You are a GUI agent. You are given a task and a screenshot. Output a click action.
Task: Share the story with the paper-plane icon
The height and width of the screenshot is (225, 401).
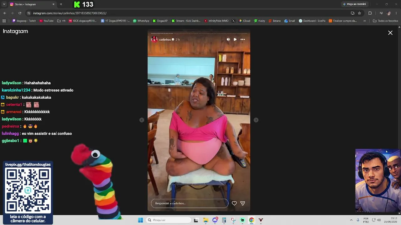pos(242,203)
